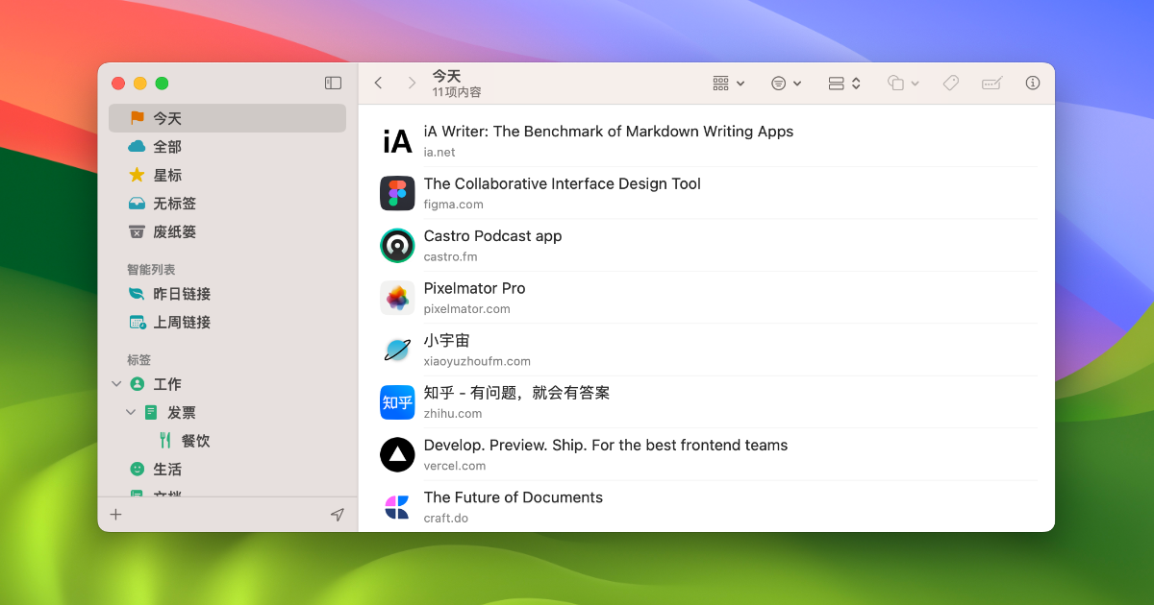Viewport: 1154px width, 605px height.
Task: Click the send arrow icon at sidebar bottom
Action: (338, 514)
